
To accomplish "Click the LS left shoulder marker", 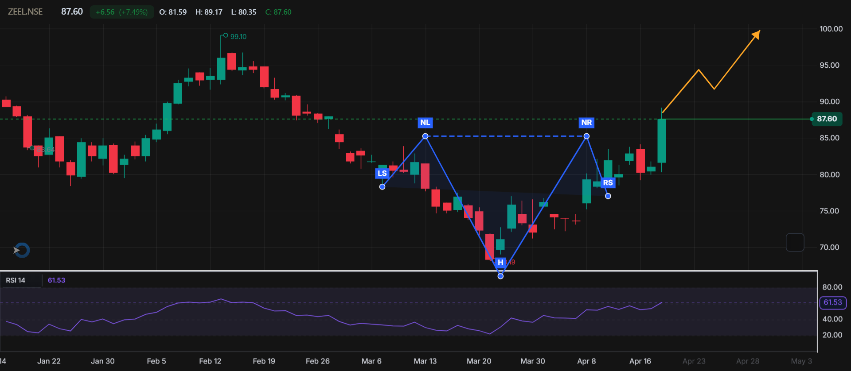I will tap(382, 173).
